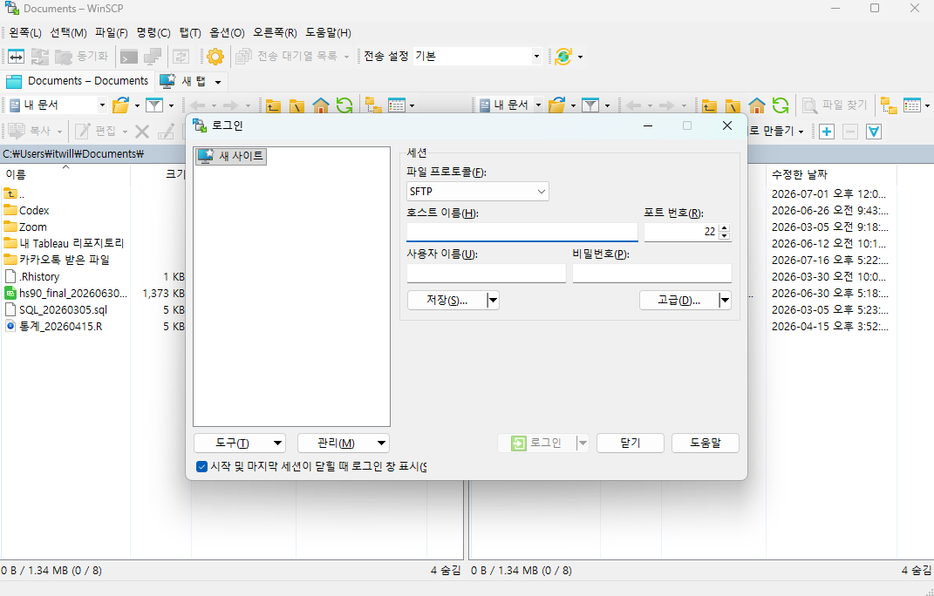The height and width of the screenshot is (596, 934).
Task: Open the 왼쪽(L) menu
Action: 25,33
